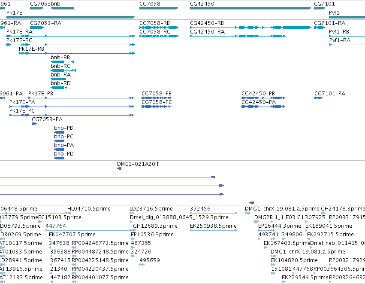Click the EK250938.5prime EST label
This screenshot has height=284, width=365.
click(213, 226)
